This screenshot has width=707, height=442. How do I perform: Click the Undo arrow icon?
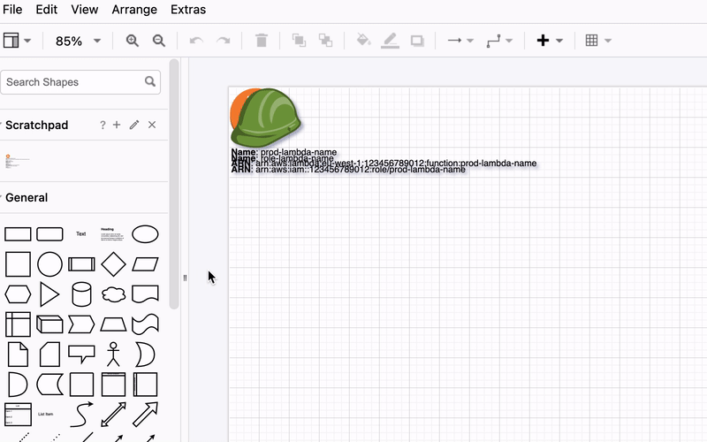click(196, 41)
